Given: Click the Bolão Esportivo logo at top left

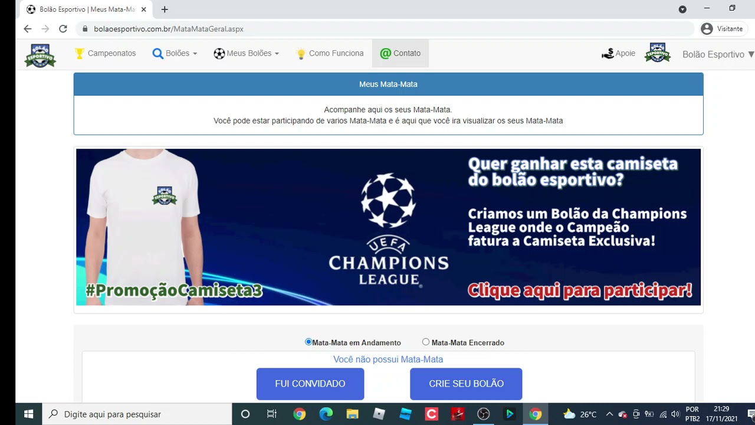Looking at the screenshot, I should coord(40,55).
